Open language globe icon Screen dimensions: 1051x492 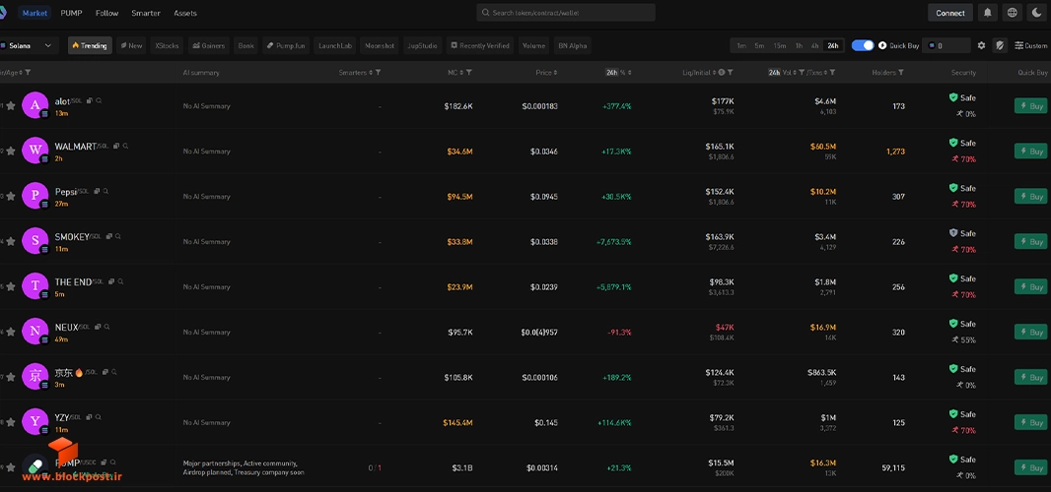click(x=1013, y=12)
